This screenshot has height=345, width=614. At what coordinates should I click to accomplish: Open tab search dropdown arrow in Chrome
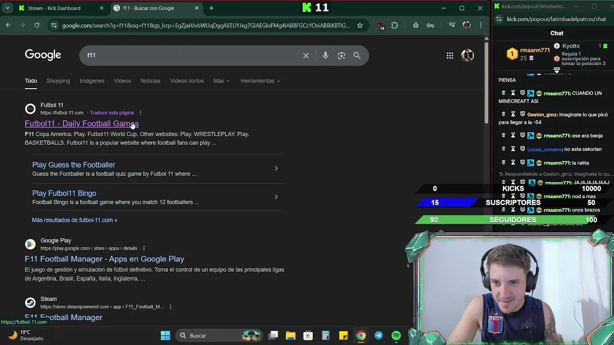[x=8, y=8]
